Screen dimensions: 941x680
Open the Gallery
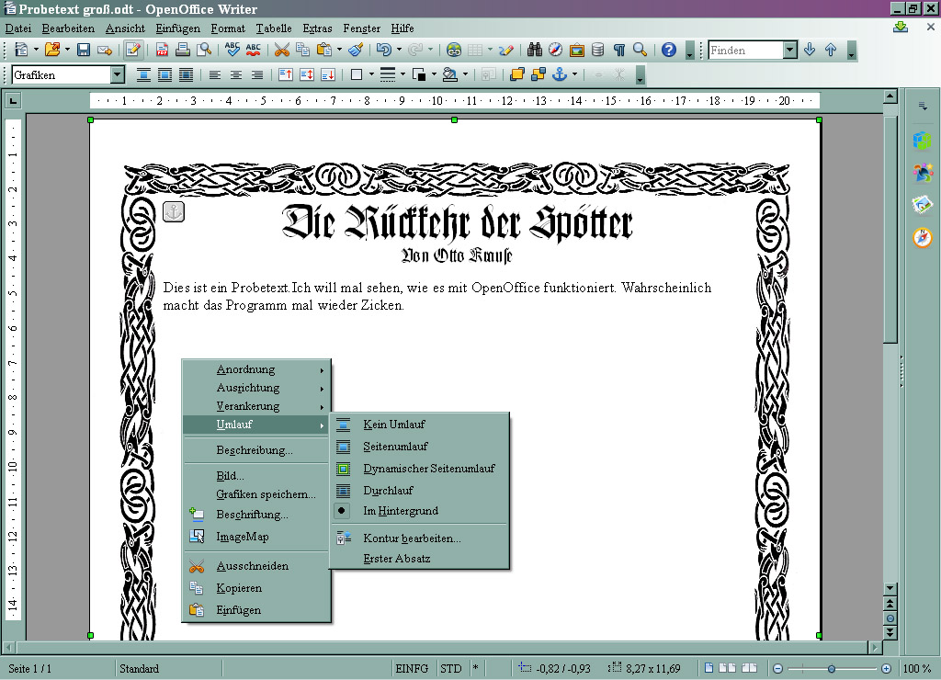tap(576, 50)
